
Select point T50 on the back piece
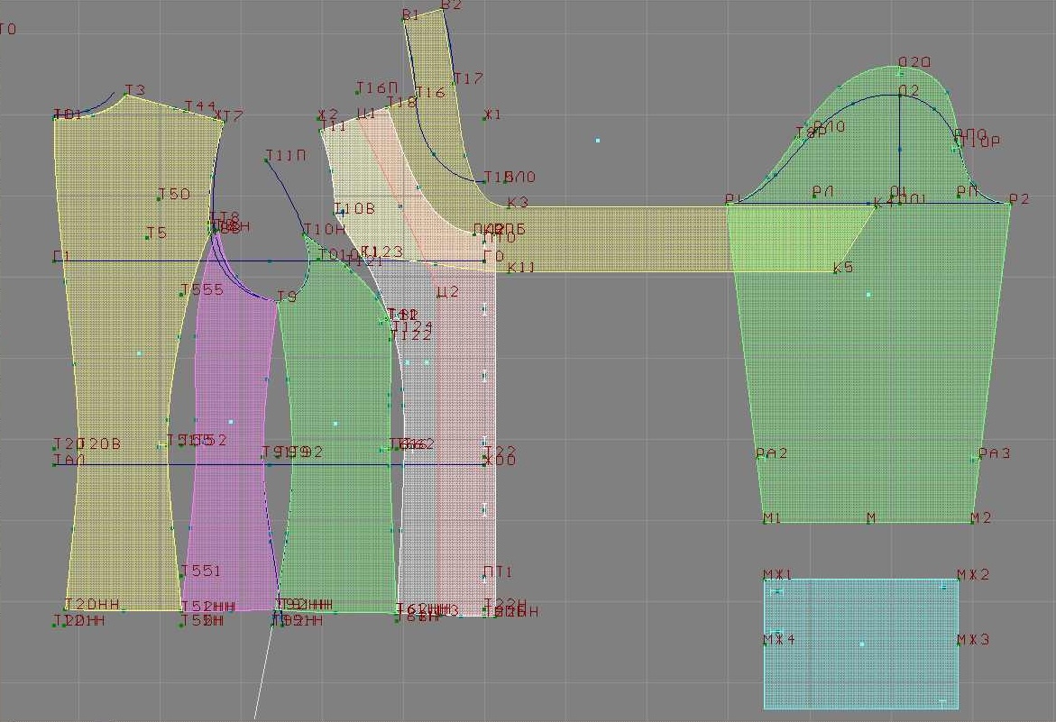point(160,197)
